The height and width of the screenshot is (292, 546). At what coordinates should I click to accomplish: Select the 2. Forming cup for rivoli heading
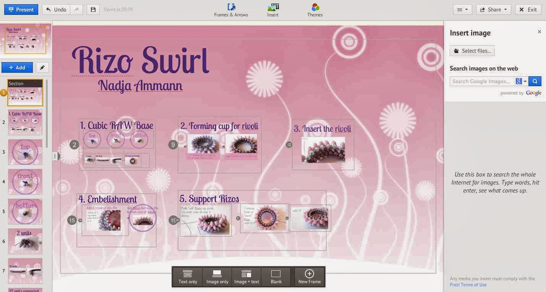219,126
